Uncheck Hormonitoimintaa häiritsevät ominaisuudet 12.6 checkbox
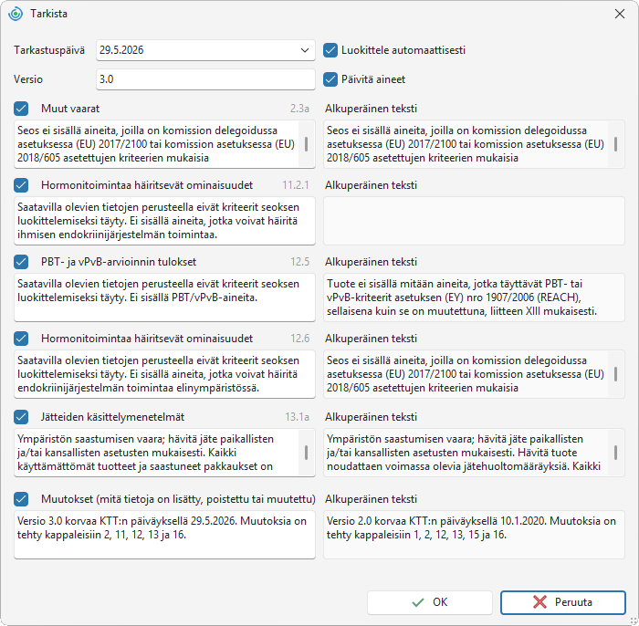This screenshot has width=639, height=626. coord(21,339)
